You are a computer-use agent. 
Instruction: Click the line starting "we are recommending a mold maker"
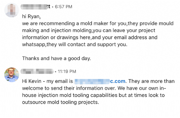point(98,24)
